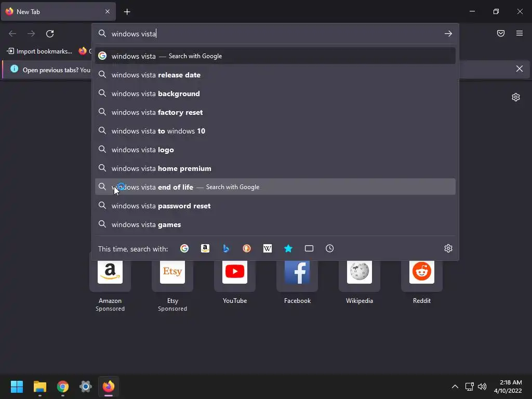The width and height of the screenshot is (532, 399).
Task: Open search settings gear in the dropdown
Action: click(448, 248)
